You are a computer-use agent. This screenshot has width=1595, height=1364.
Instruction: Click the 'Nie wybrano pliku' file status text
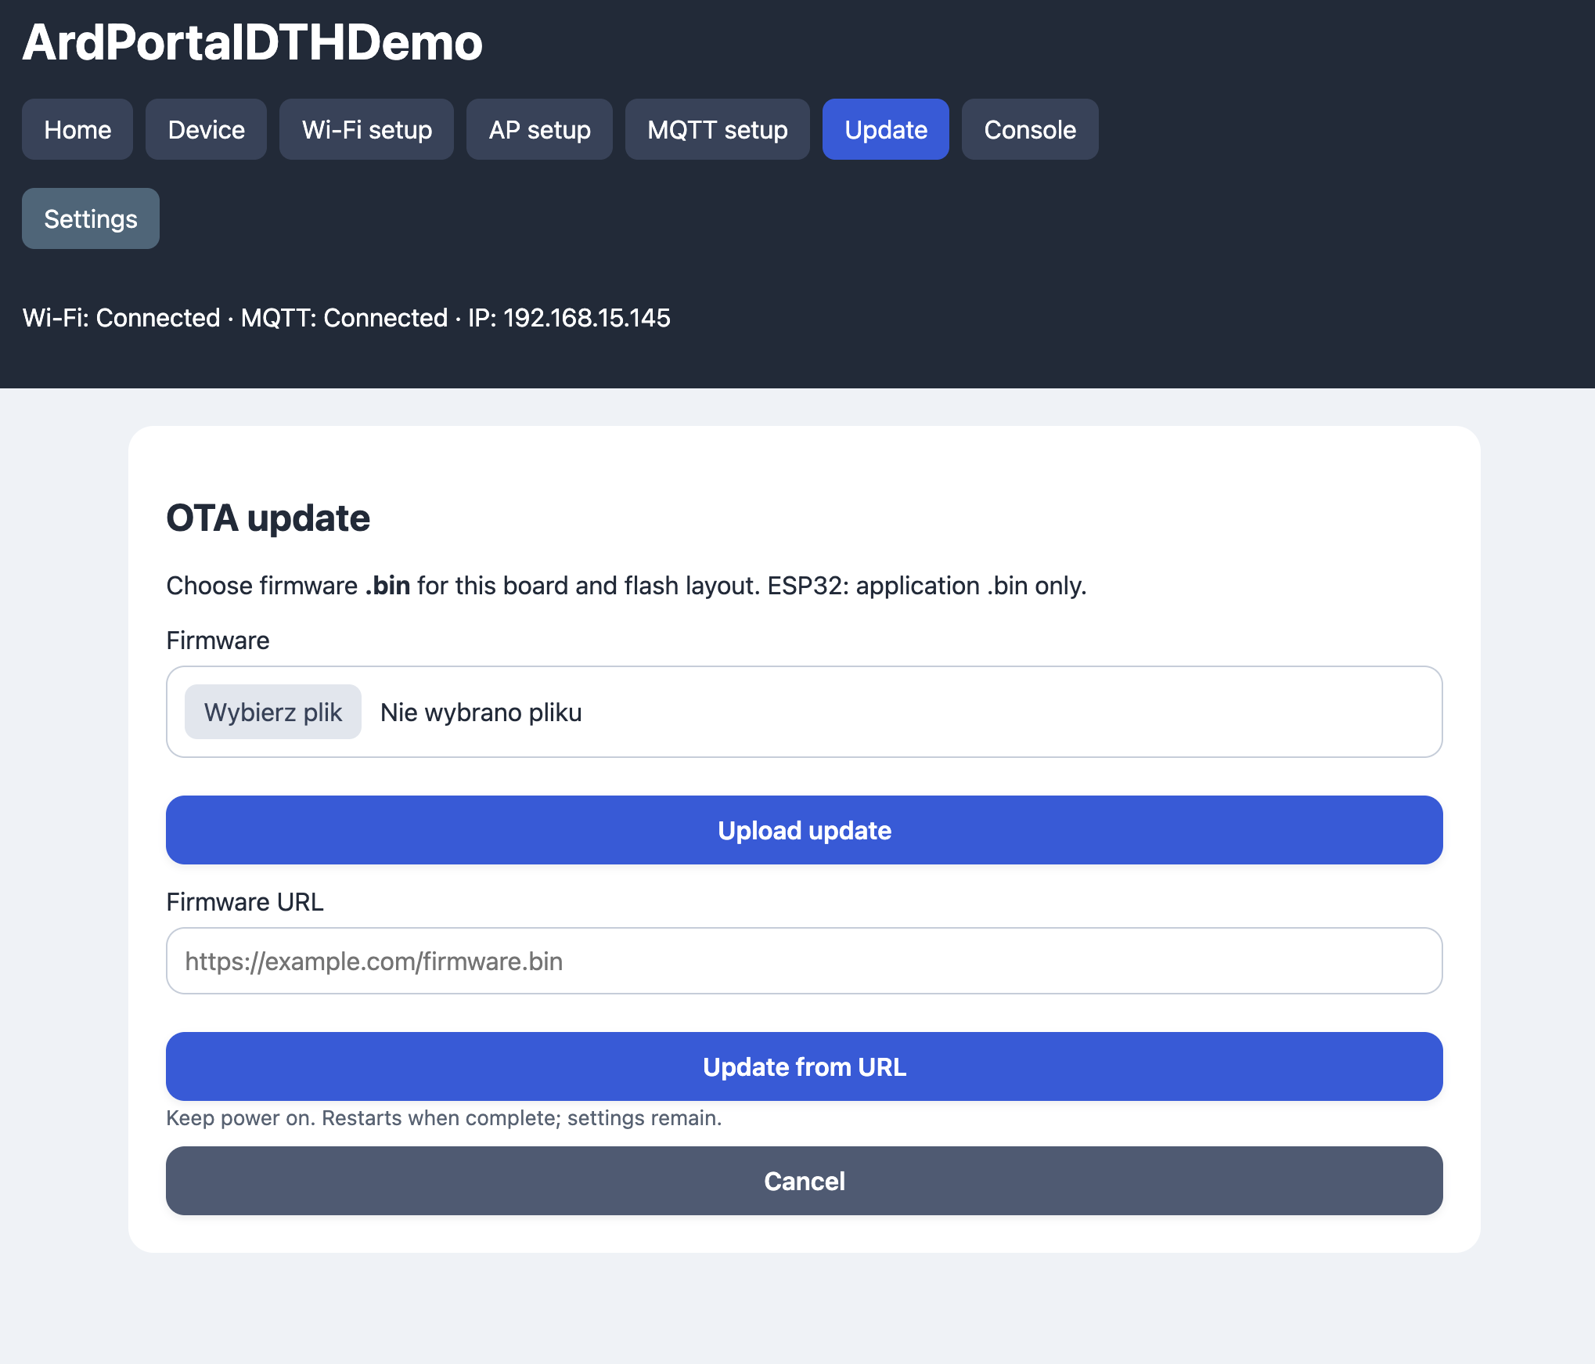coord(481,713)
